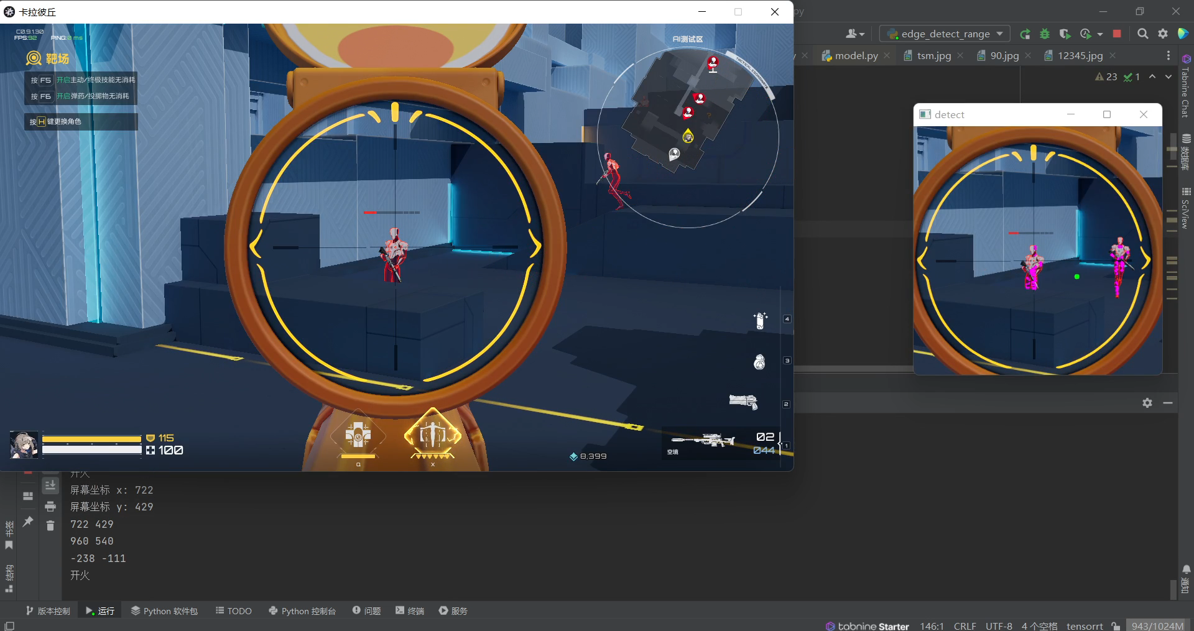Toggle soft-wrap in the console output
Screen dimensions: 1194x631
(x=28, y=496)
